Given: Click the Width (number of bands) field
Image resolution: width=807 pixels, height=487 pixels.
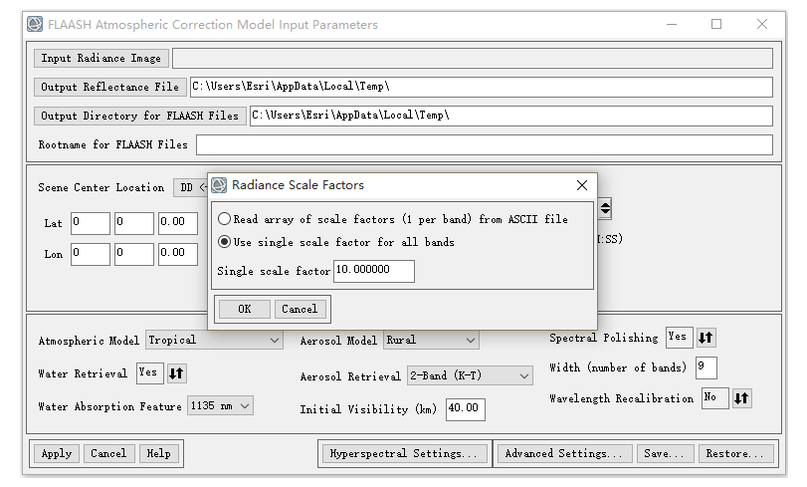Looking at the screenshot, I should click(x=706, y=367).
